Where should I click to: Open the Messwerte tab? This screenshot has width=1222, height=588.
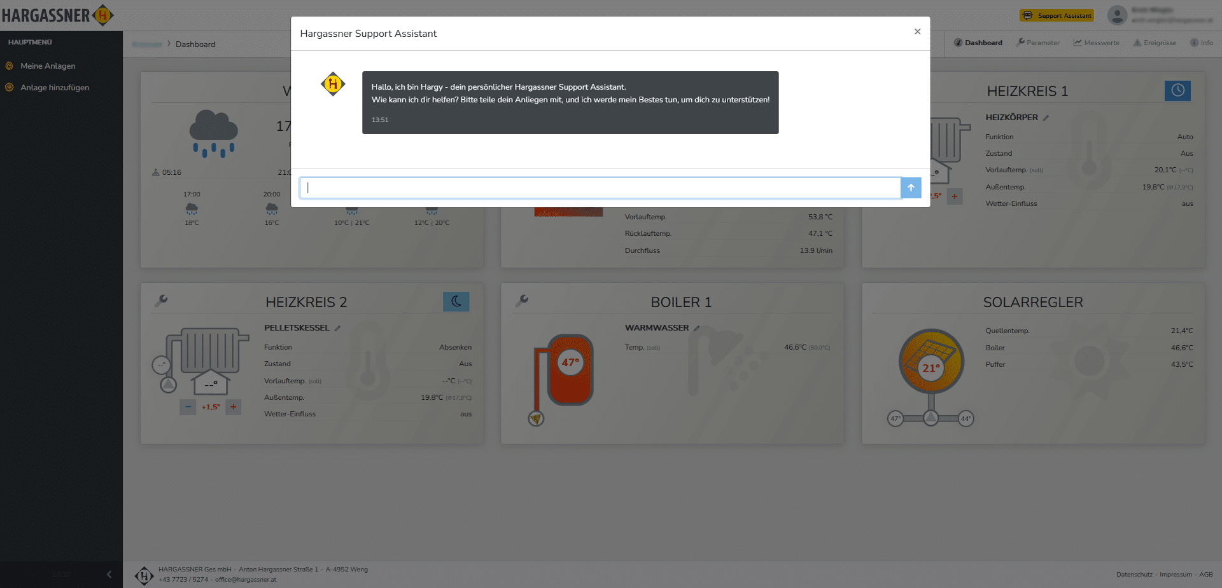tap(1096, 43)
